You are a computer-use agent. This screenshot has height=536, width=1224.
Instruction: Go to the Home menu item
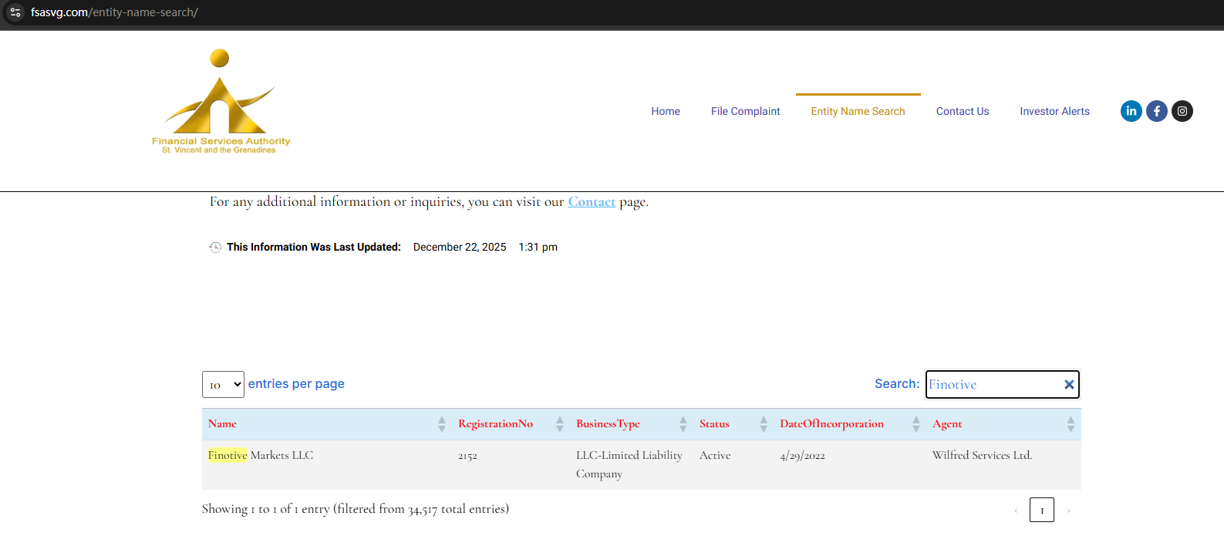665,111
